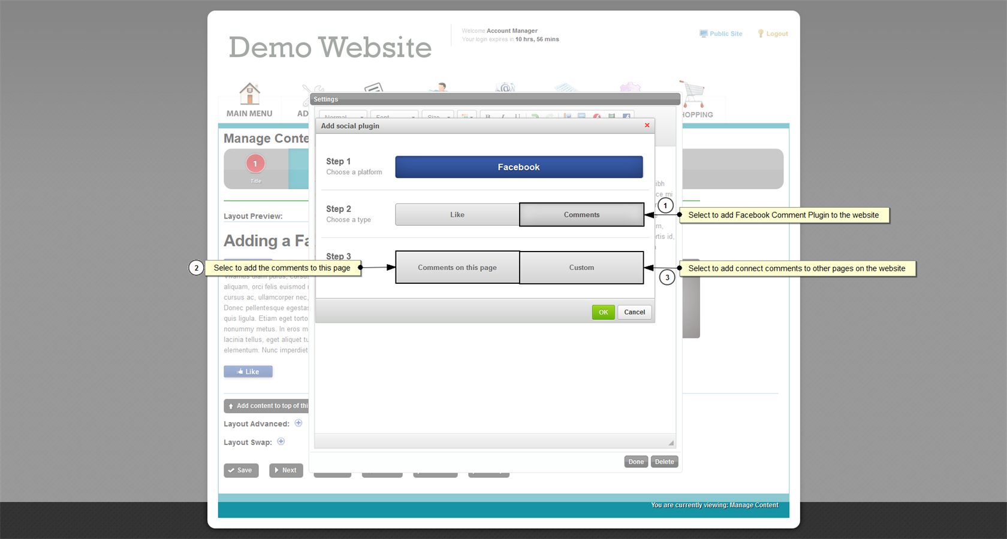This screenshot has height=539, width=1007.
Task: Click Done in the Settings window
Action: pos(636,462)
